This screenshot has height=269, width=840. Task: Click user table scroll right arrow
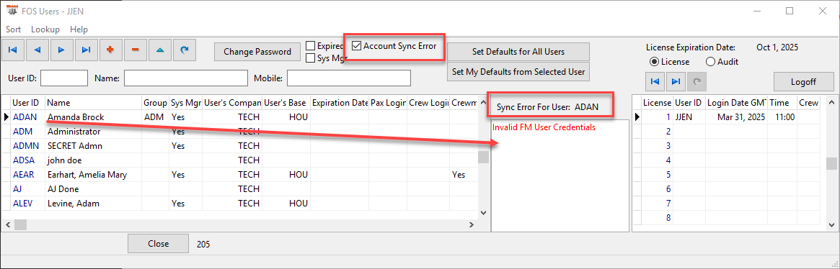[x=472, y=225]
